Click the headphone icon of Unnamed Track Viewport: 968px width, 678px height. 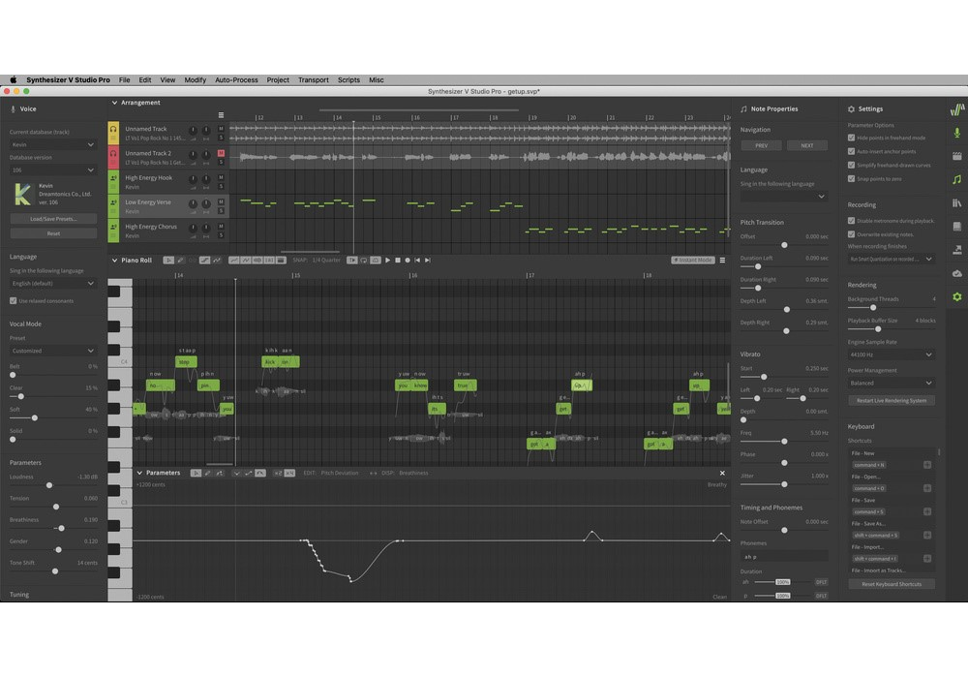click(113, 129)
